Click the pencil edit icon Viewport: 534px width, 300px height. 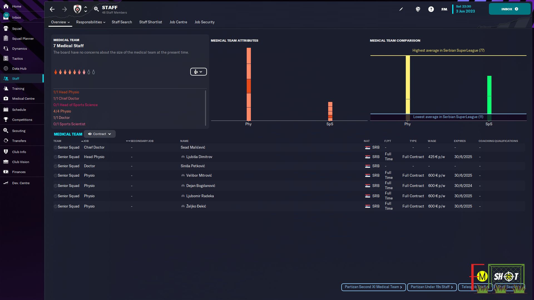point(401,9)
